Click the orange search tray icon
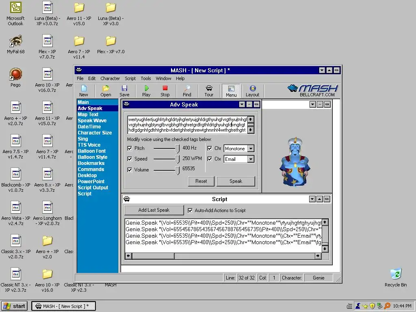 tap(387, 306)
